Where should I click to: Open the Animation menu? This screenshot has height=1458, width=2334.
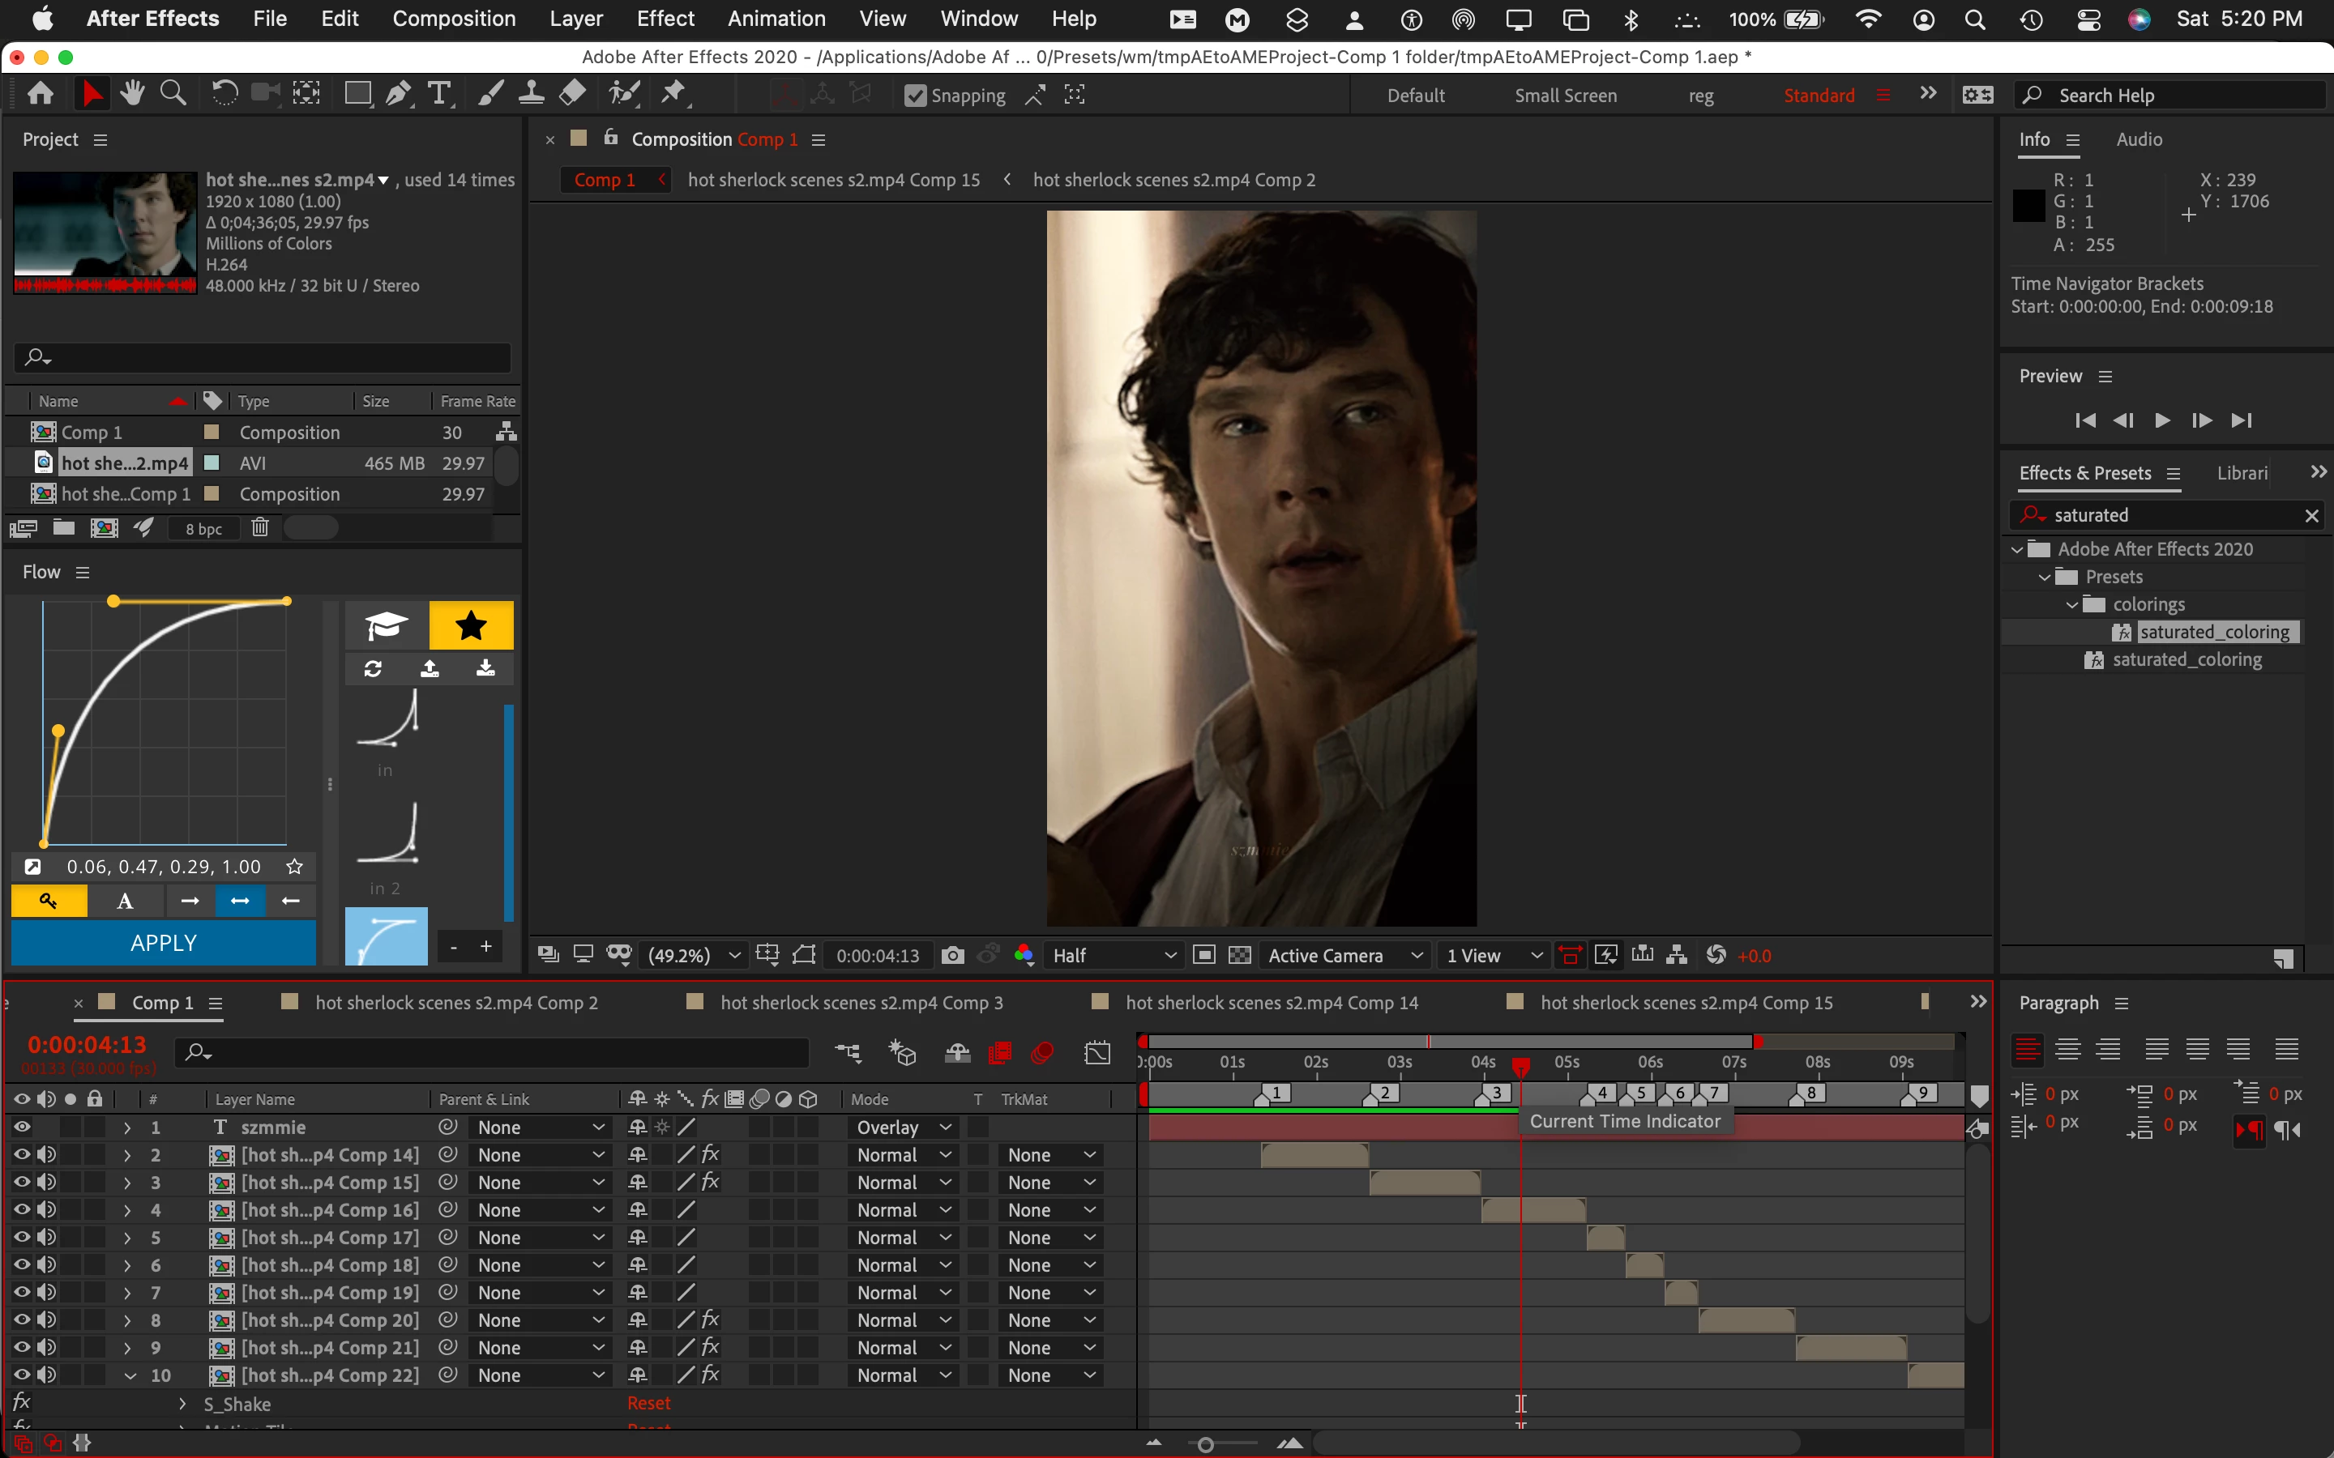pyautogui.click(x=776, y=19)
